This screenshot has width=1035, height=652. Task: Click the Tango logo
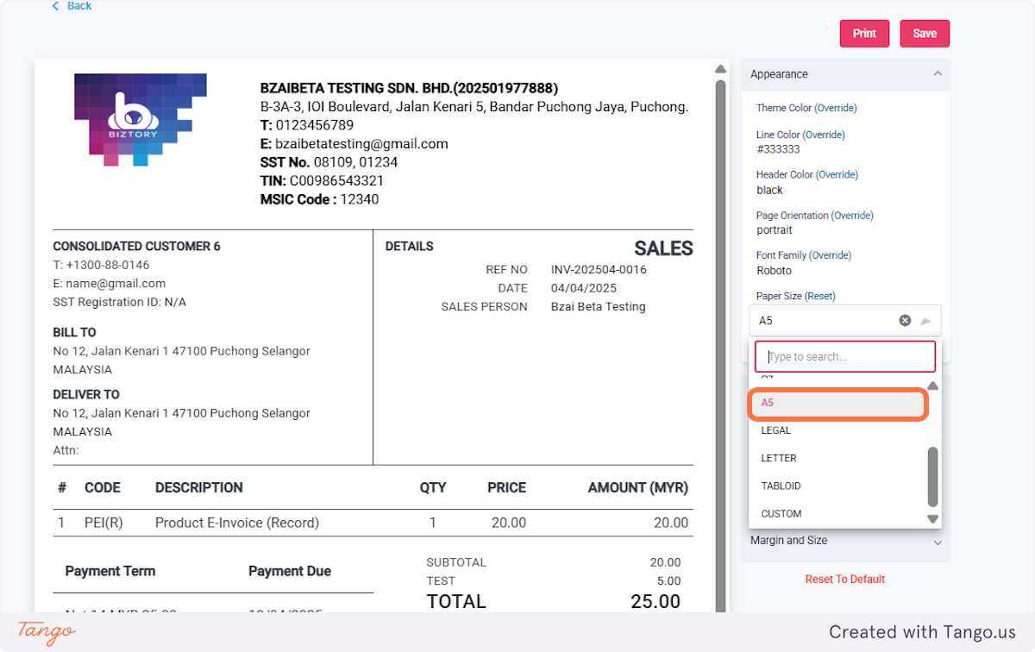point(47,632)
